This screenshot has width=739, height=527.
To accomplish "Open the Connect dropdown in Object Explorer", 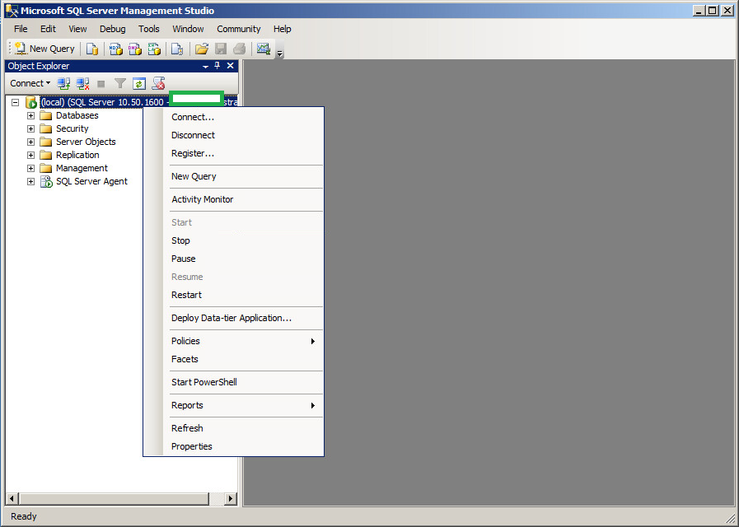I will (30, 83).
